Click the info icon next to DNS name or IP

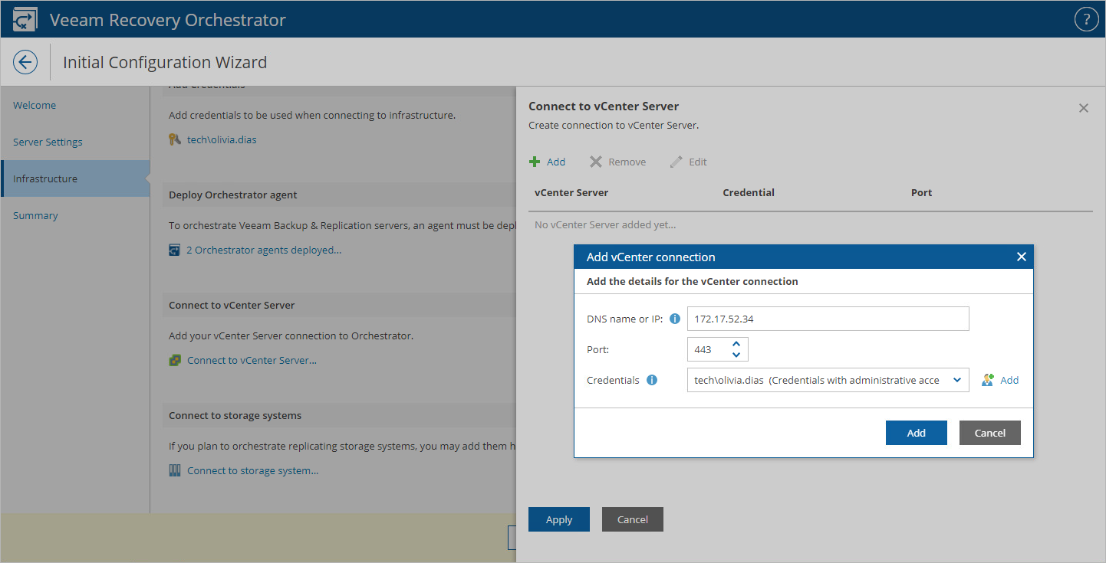click(674, 318)
